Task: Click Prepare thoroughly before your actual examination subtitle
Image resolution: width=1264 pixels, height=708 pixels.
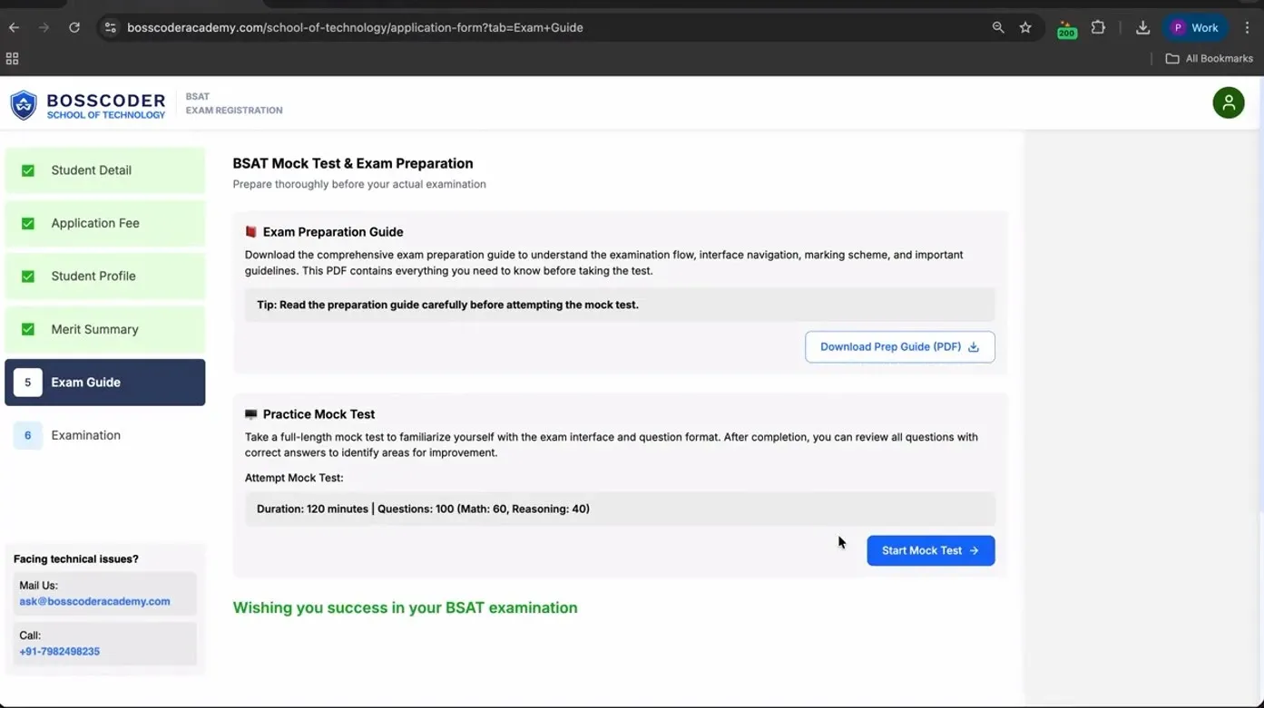Action: [359, 184]
